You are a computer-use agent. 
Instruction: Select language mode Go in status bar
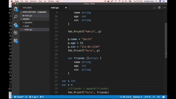tap(158, 97)
